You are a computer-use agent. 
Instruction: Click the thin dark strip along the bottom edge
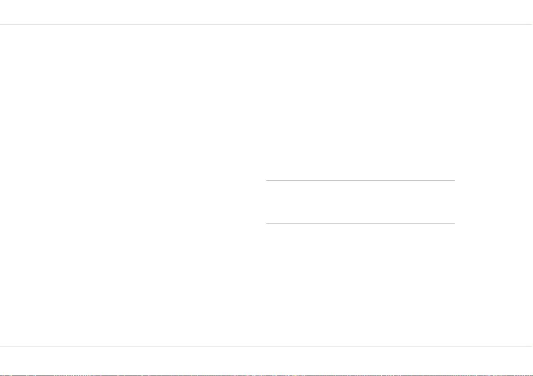point(267,375)
